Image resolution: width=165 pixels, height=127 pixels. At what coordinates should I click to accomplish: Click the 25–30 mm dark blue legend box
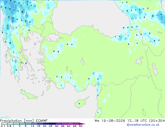coord(52,124)
